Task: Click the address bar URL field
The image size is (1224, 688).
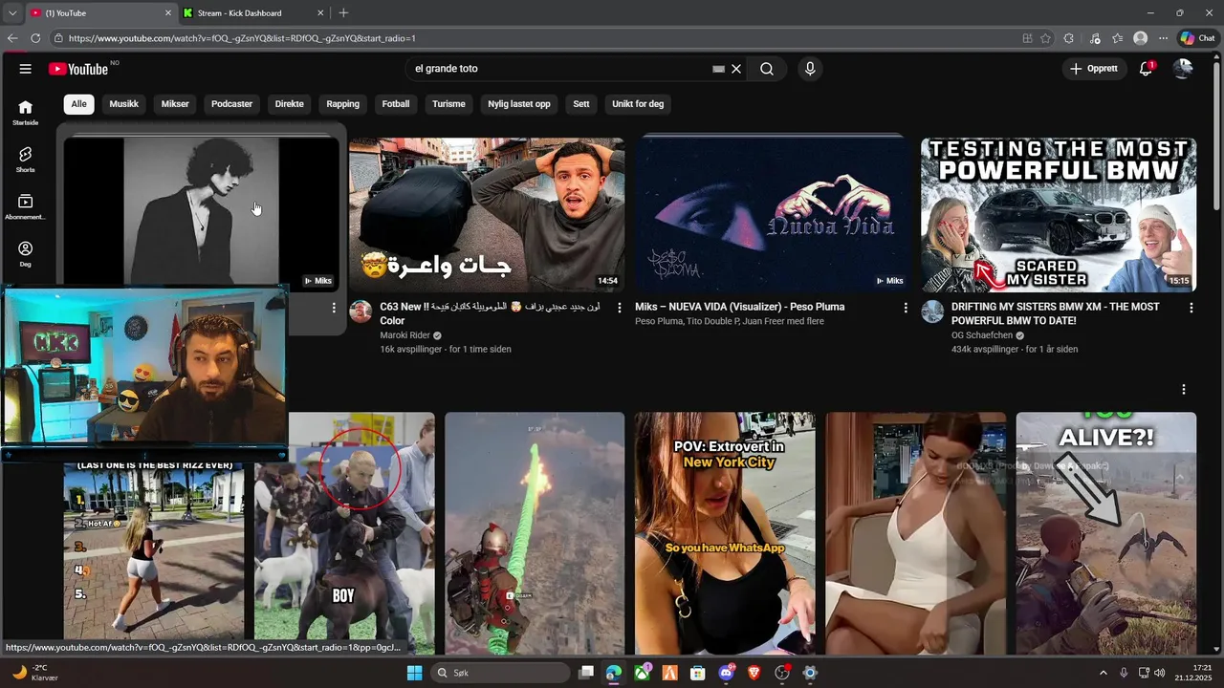Action: pos(535,38)
